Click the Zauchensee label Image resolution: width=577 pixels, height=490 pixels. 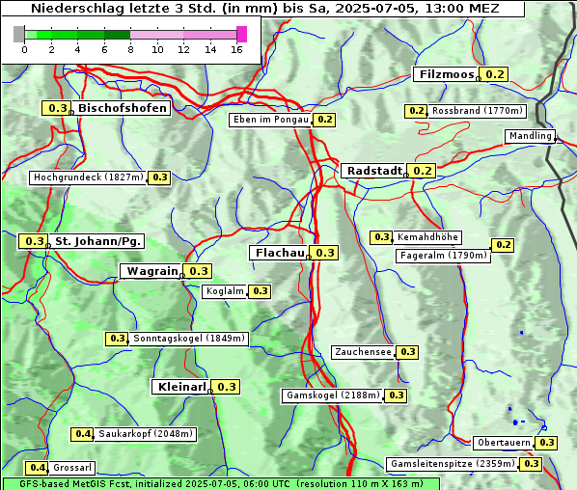[363, 352]
